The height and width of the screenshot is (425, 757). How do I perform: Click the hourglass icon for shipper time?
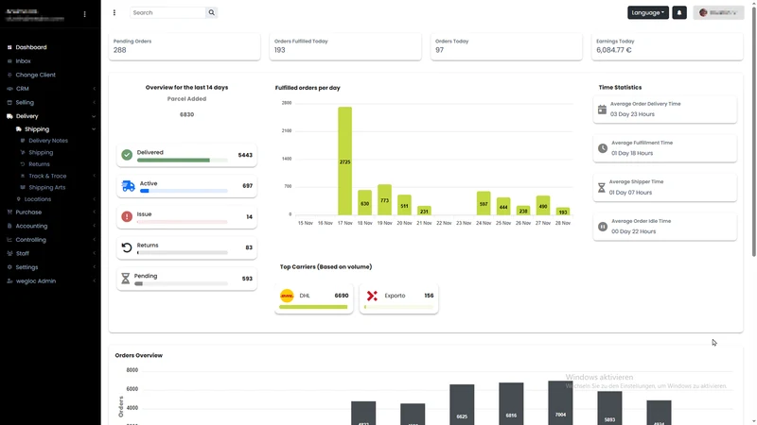pos(602,187)
